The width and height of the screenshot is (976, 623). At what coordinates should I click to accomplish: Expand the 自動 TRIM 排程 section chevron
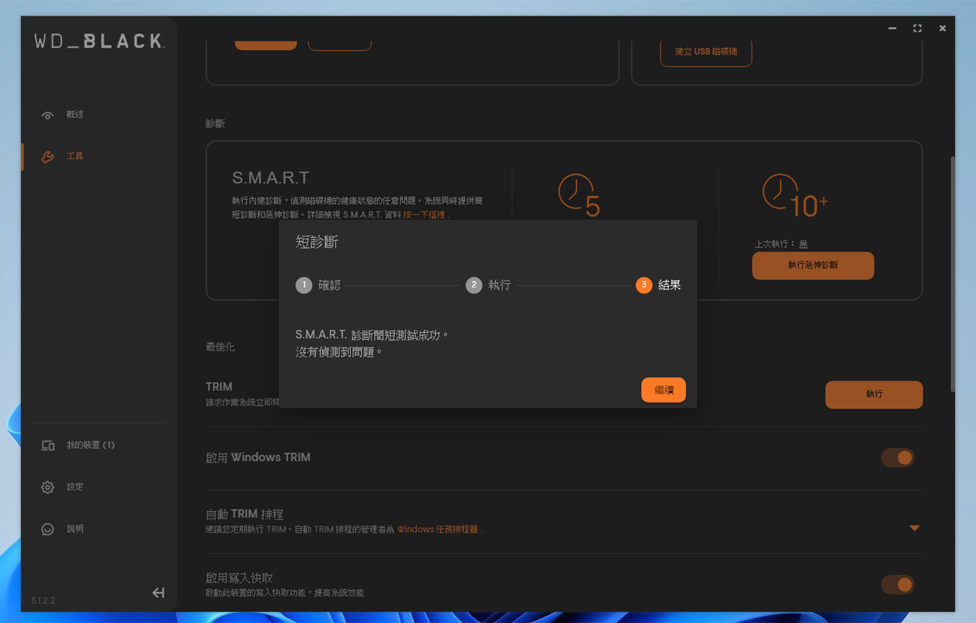915,527
